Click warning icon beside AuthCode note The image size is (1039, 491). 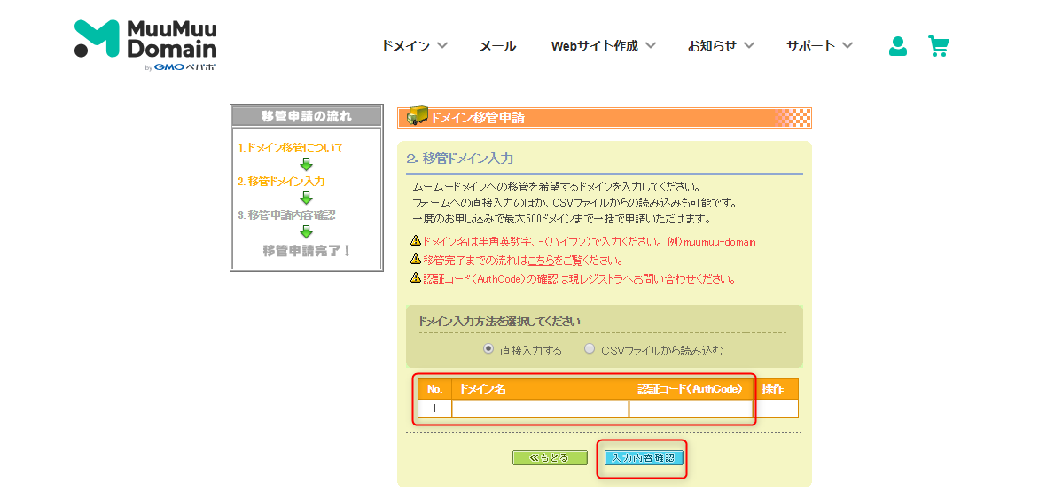coord(415,278)
